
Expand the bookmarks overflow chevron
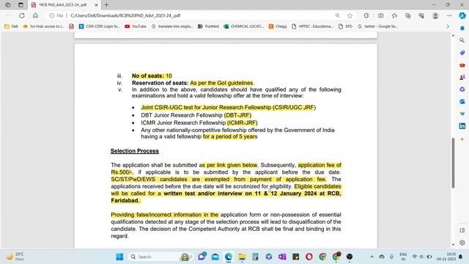(448, 26)
